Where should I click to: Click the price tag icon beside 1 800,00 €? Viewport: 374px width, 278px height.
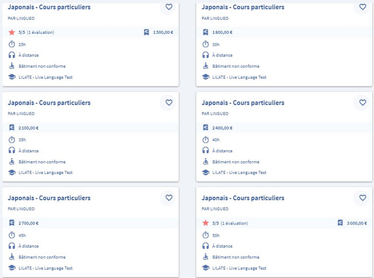(205, 32)
